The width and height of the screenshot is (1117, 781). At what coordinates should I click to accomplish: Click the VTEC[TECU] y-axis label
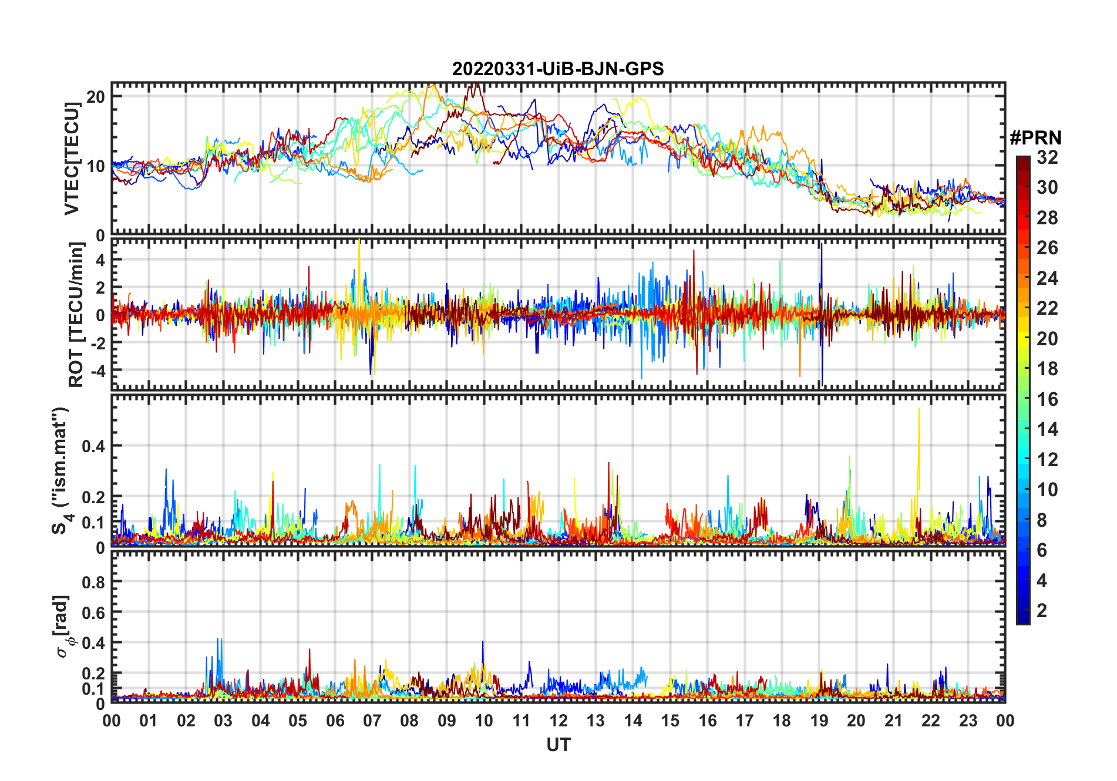[x=72, y=159]
